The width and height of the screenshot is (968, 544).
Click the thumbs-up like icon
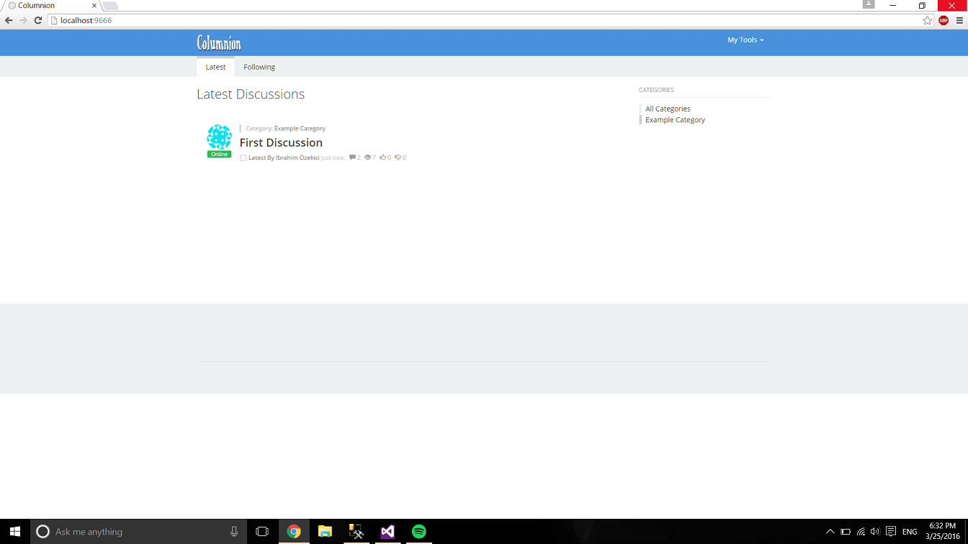tap(383, 158)
